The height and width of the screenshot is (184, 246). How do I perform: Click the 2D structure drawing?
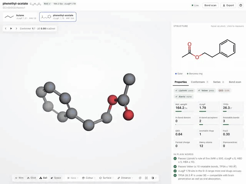point(208,49)
